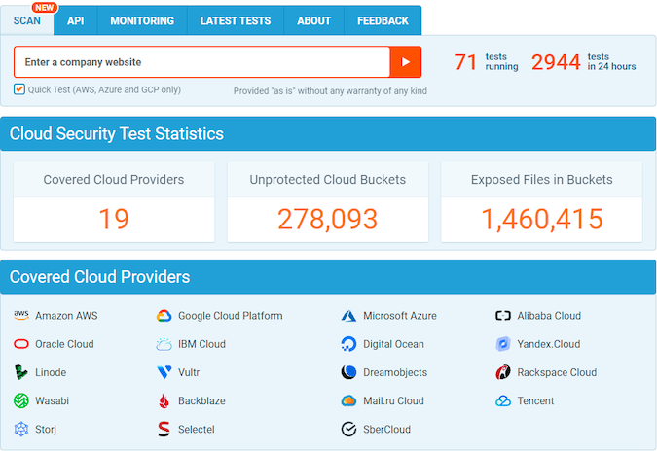Click the Unprotected Cloud Buckets count
Viewport: 657px width, 451px height.
point(327,220)
